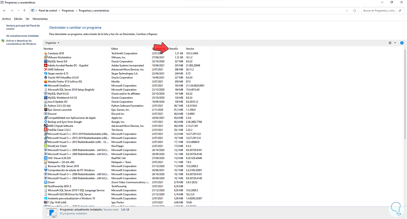
Task: Open the Edición menu
Action: [18, 19]
